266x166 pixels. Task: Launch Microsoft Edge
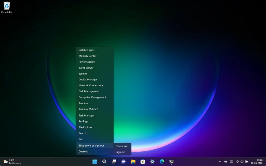162,161
